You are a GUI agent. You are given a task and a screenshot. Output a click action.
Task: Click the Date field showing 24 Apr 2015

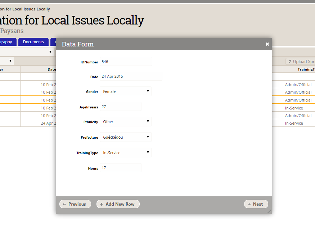click(x=131, y=76)
